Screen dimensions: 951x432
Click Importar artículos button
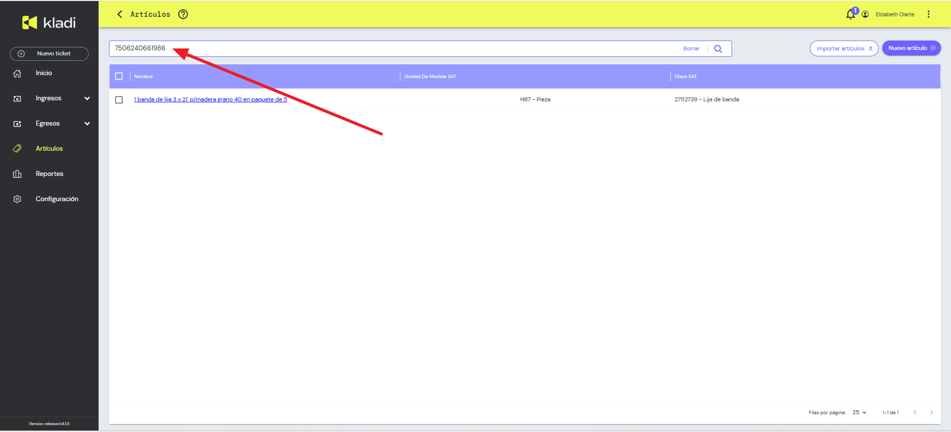coord(844,48)
